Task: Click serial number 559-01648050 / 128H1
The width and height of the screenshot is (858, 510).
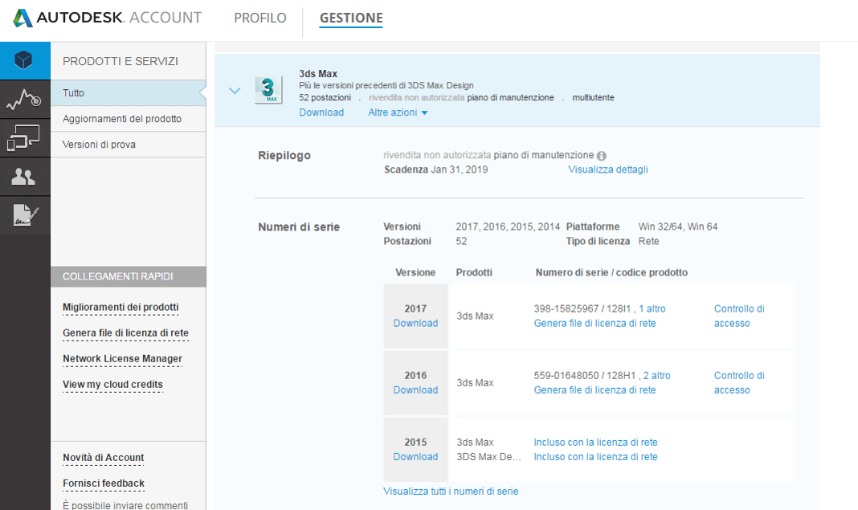Action: [x=585, y=375]
